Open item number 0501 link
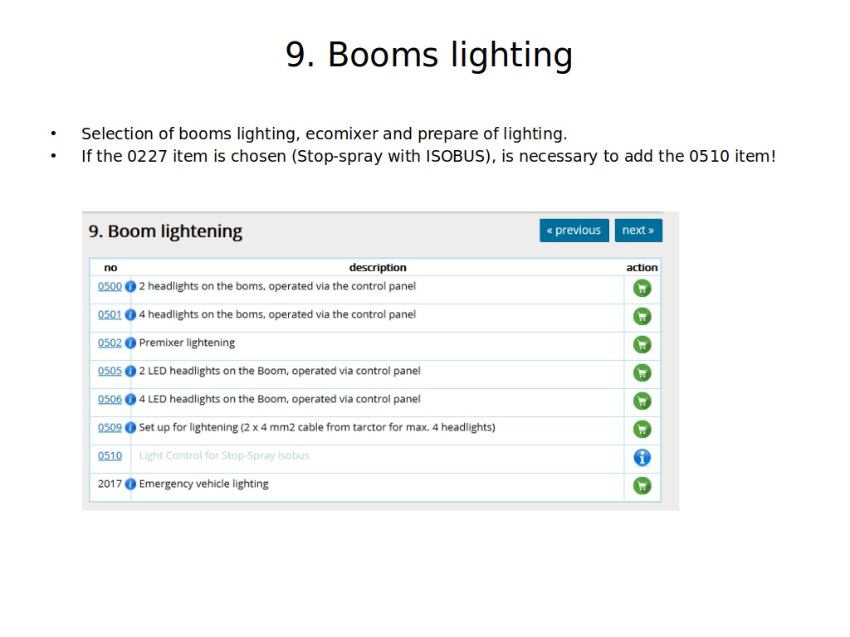 click(x=110, y=315)
